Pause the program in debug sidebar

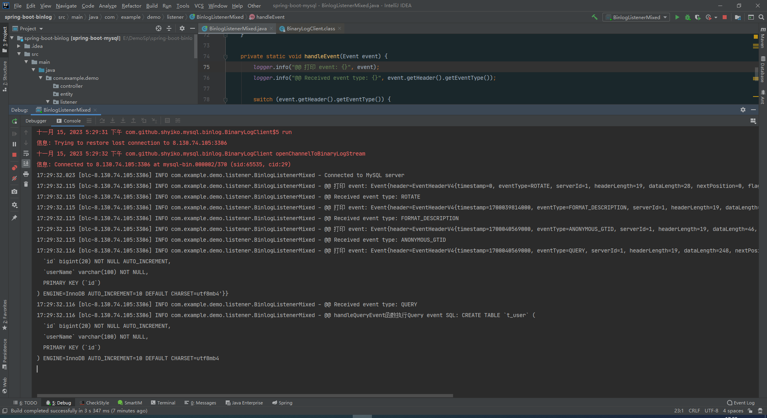coord(14,144)
